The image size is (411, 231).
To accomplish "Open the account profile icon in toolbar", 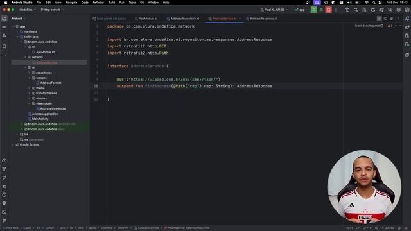I will point(407,10).
